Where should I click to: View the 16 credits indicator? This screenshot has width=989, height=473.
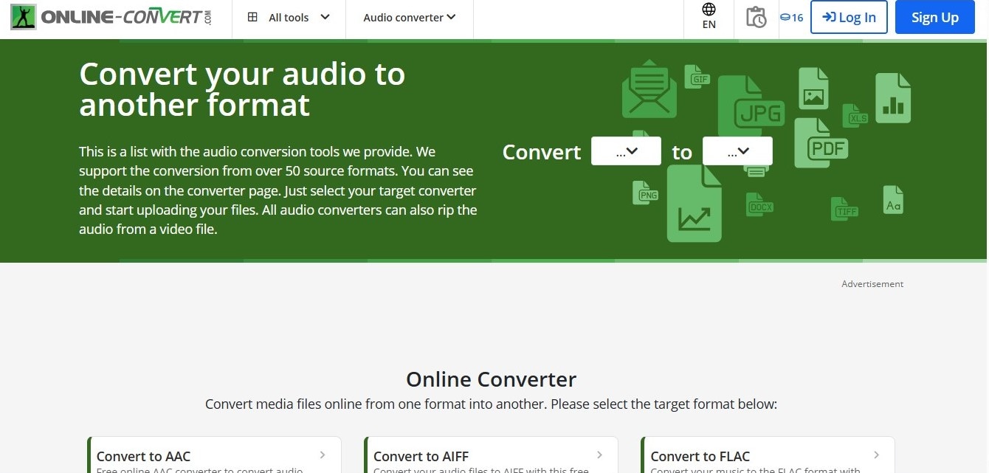tap(792, 18)
